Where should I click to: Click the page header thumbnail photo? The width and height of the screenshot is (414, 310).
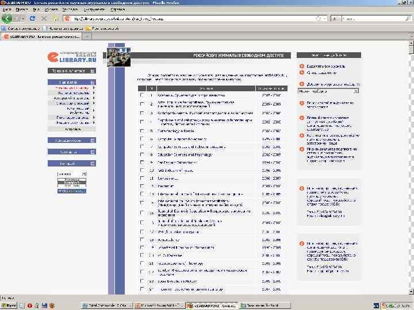click(118, 57)
